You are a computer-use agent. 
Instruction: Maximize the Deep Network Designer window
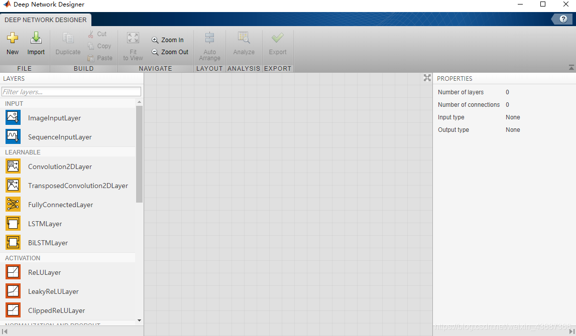[x=542, y=5]
